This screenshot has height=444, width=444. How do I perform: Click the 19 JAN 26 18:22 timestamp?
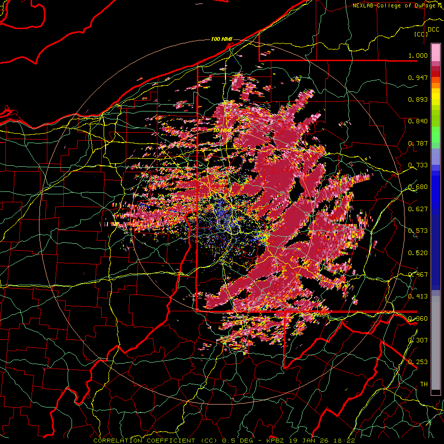pos(323,441)
